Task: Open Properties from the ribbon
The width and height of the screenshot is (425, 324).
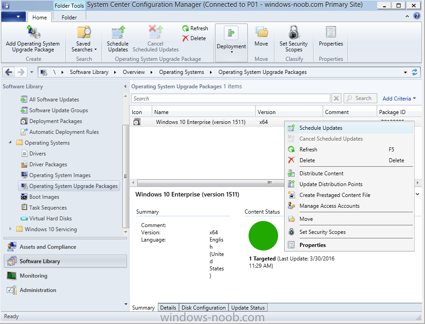Action: 331,37
